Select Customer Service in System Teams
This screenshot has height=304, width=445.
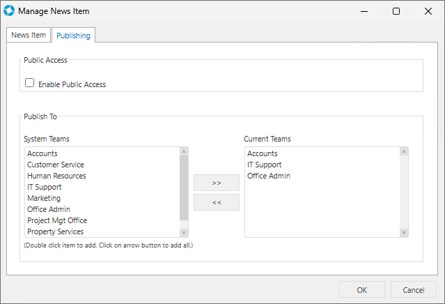[x=56, y=165]
